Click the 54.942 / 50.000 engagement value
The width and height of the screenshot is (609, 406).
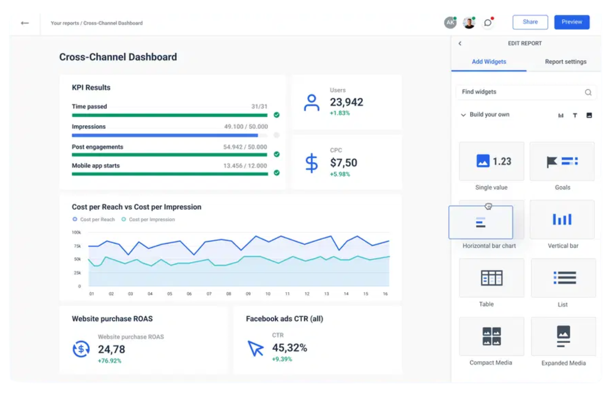pos(245,147)
